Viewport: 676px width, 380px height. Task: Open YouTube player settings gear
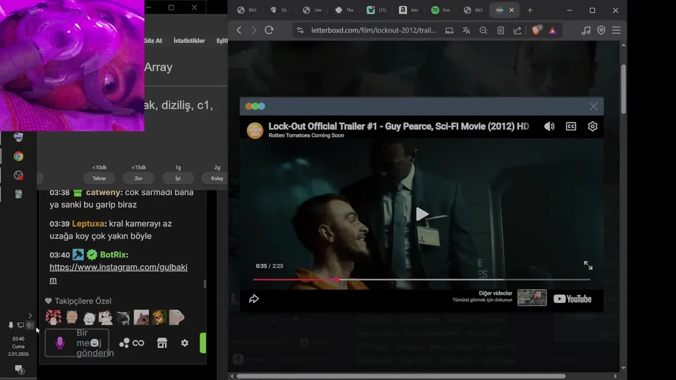[593, 126]
